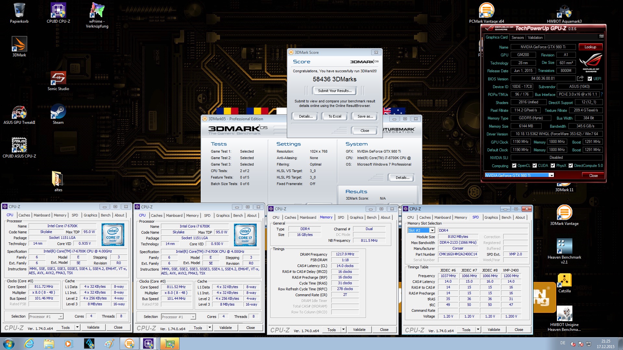623x350 pixels.
Task: Click Tools button in Memory CPU-Z window
Action: (x=332, y=330)
